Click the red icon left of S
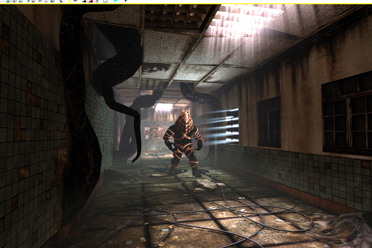Viewport: 372px width, 248px height. [90, 1]
